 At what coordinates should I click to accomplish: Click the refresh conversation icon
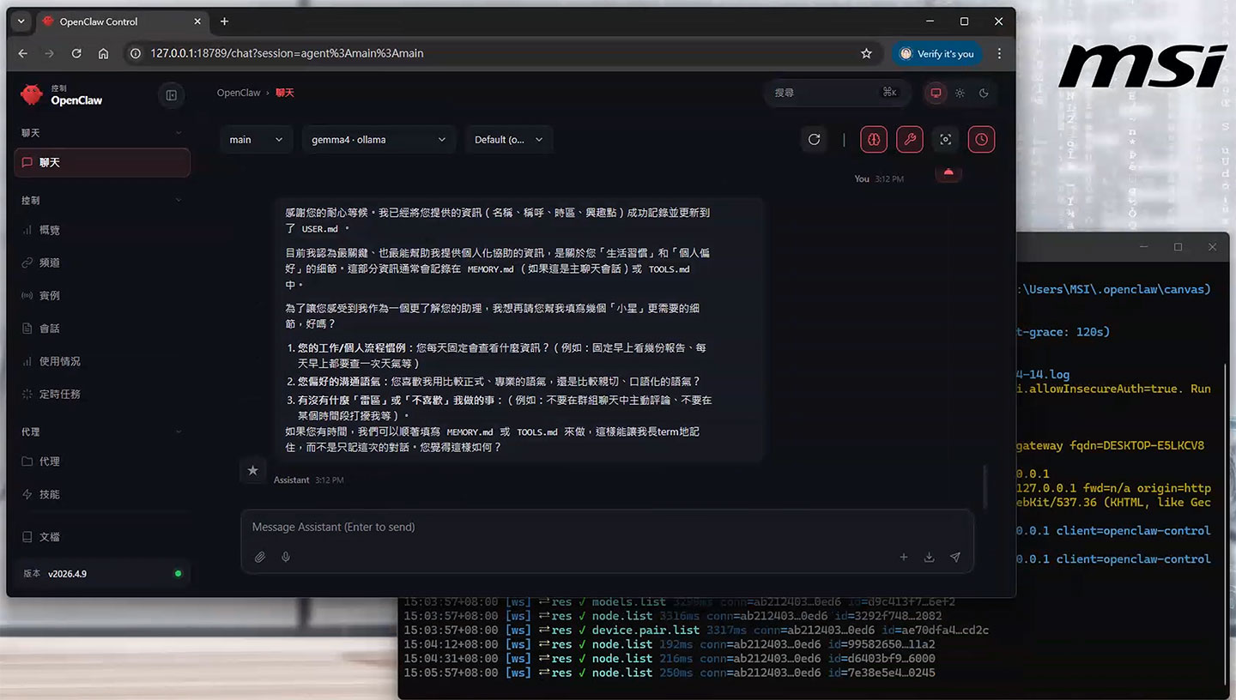coord(815,139)
